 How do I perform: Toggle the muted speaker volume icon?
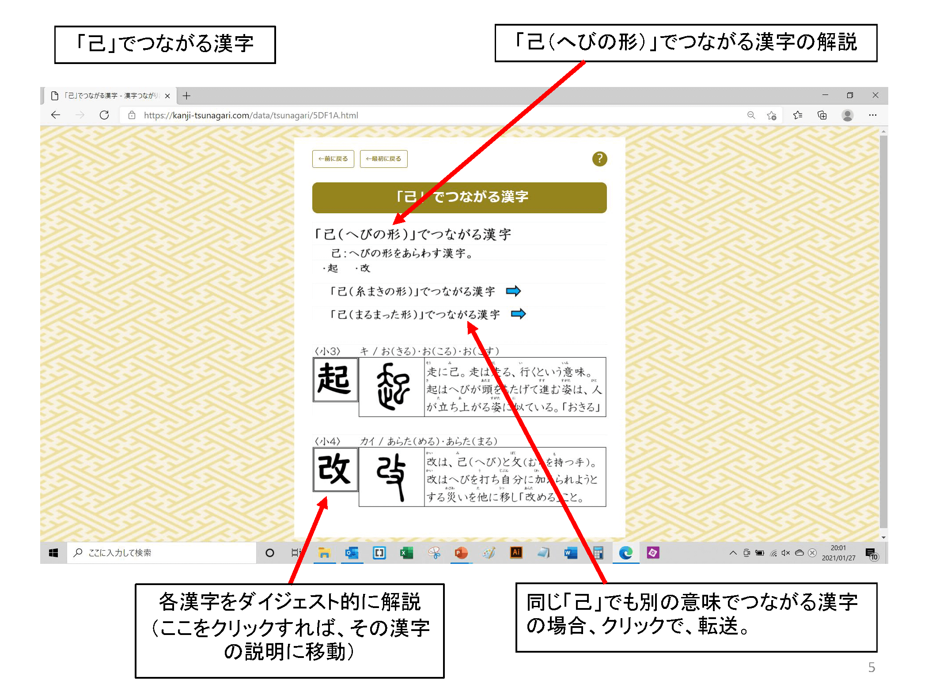[x=785, y=553]
